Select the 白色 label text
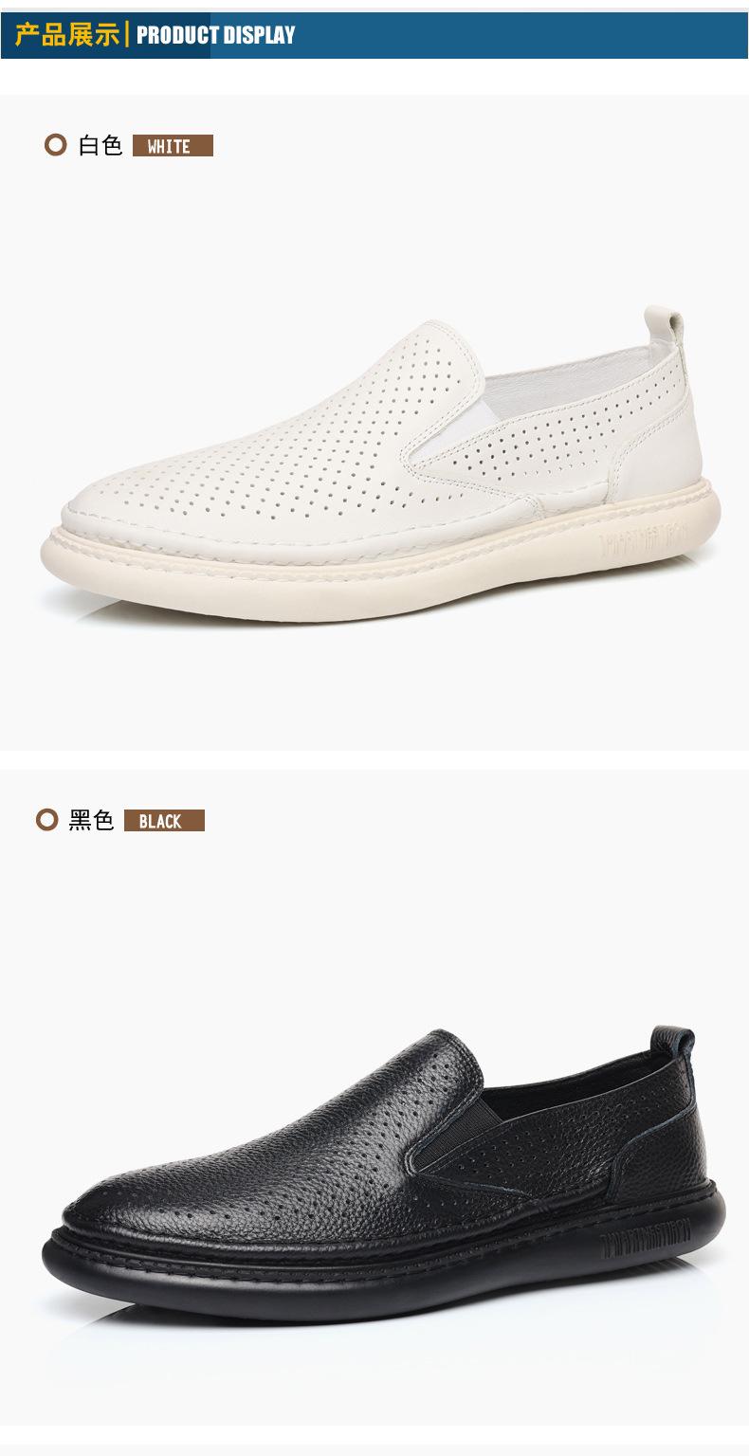The image size is (749, 1456). coord(100,146)
